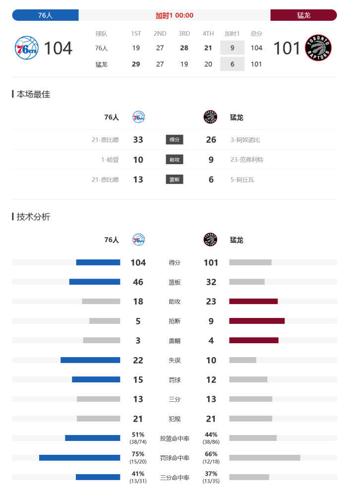Select the 得分 badge in best players
This screenshot has height=496, width=346.
(174, 139)
